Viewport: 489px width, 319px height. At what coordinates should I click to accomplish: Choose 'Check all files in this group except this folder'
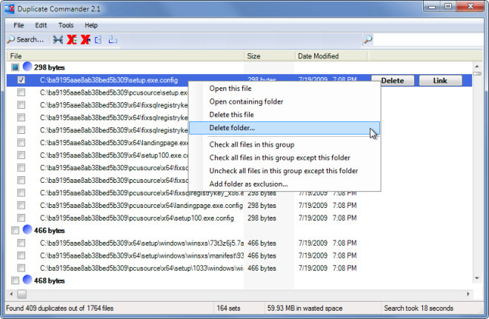pyautogui.click(x=285, y=158)
